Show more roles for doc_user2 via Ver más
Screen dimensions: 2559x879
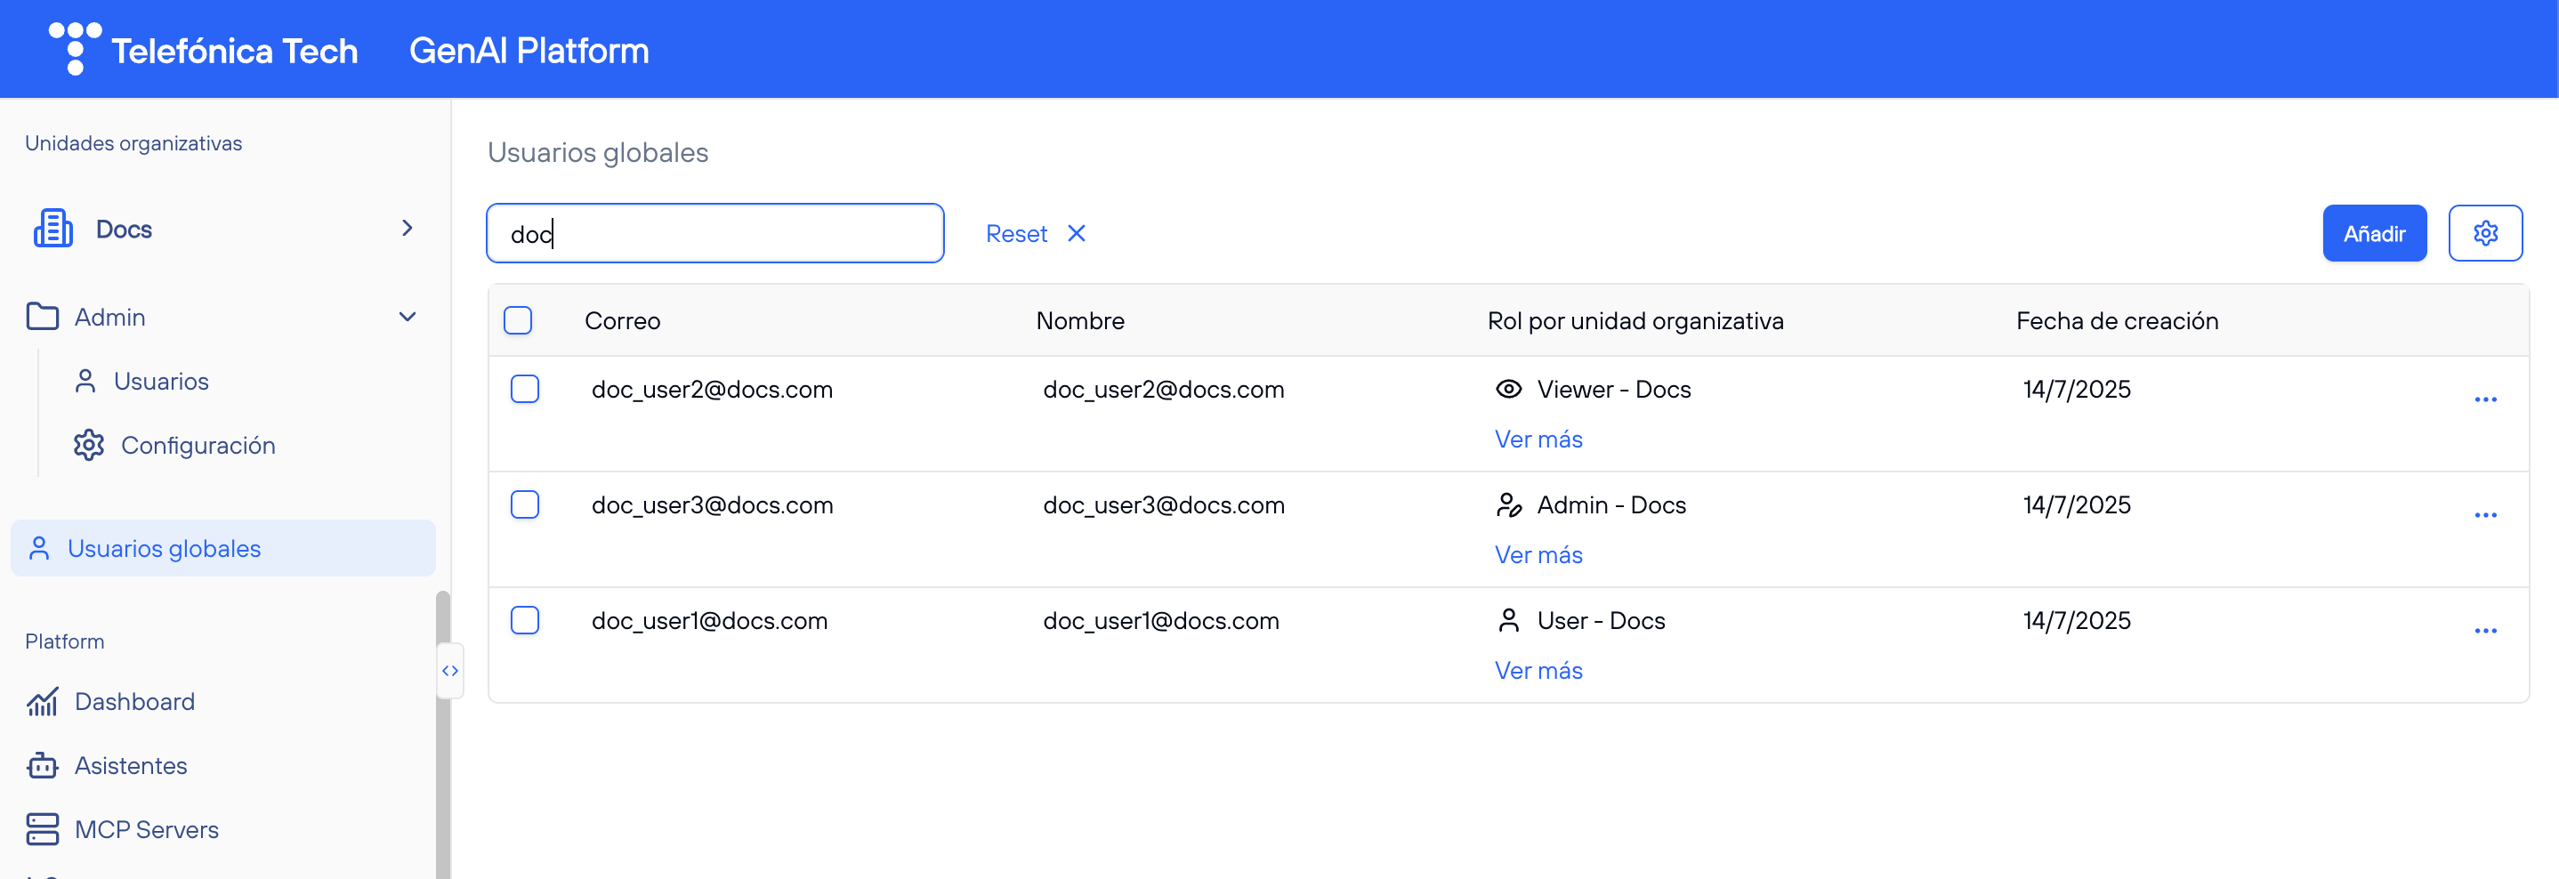pyautogui.click(x=1538, y=439)
